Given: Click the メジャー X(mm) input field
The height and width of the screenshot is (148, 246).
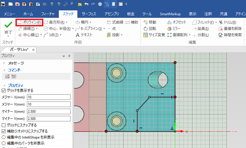Looking at the screenshot, I should (48, 97).
